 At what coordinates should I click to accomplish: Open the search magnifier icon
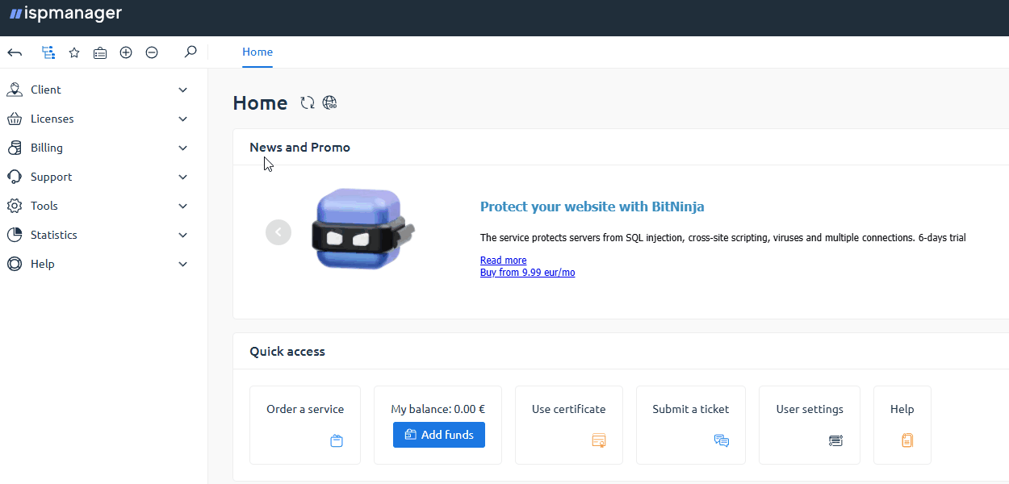(x=190, y=52)
